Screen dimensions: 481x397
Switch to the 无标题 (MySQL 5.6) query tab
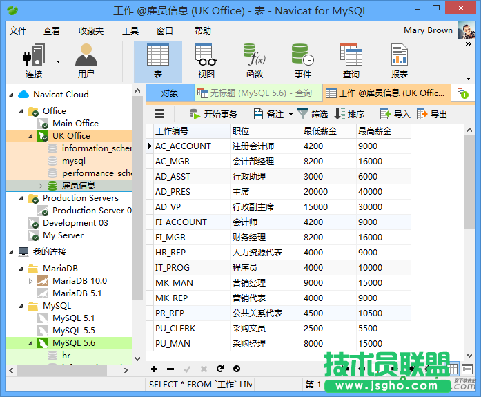[x=258, y=93]
